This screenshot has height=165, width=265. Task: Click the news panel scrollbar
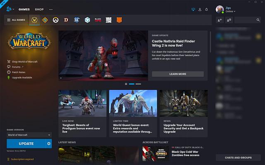[x=210, y=42]
